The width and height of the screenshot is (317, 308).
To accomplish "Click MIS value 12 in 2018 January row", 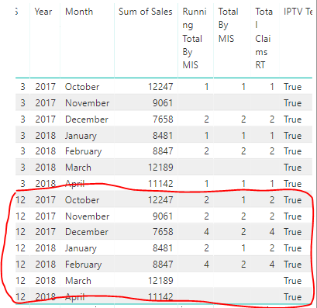I will [x=20, y=248].
